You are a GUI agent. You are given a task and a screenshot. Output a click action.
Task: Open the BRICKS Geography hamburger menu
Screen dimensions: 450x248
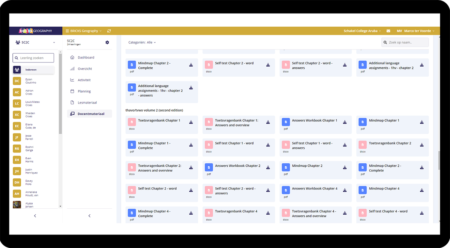pos(67,31)
